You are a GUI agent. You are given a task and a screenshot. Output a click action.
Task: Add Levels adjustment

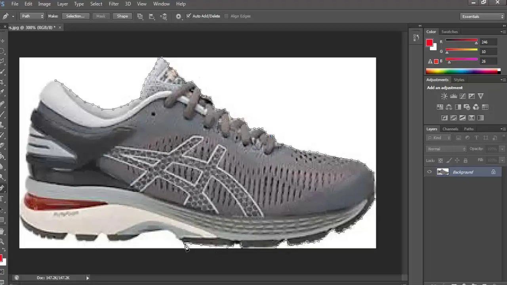(x=453, y=96)
